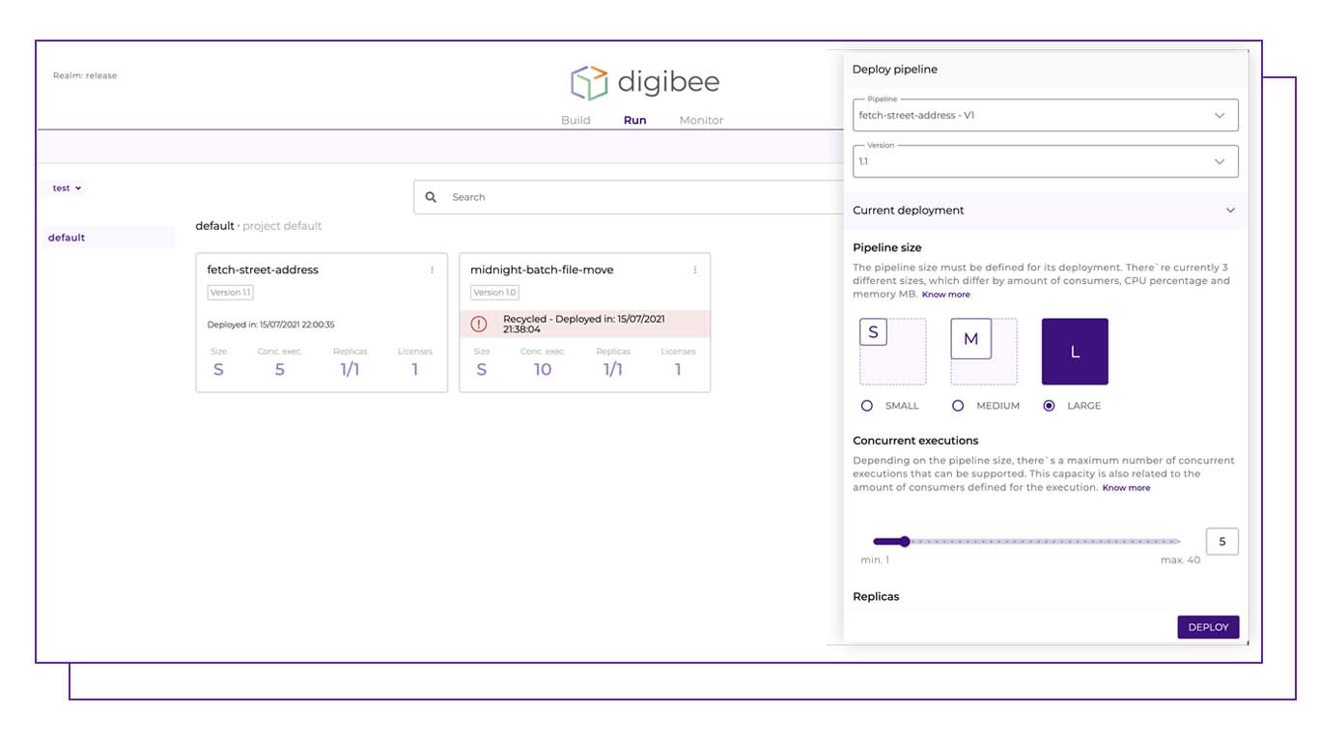Switch to the Monitor tab
1319x742 pixels.
[x=701, y=121]
